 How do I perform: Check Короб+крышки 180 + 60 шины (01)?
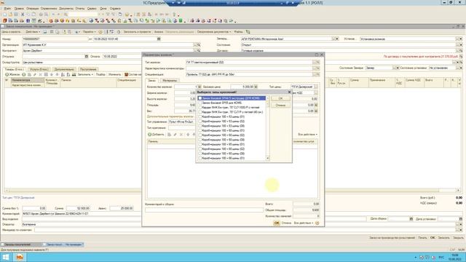click(x=200, y=130)
